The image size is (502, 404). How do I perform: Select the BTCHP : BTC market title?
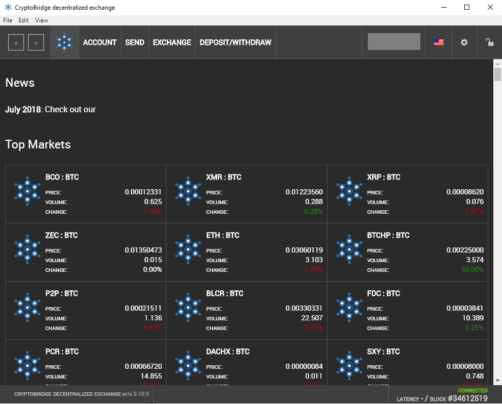click(388, 235)
